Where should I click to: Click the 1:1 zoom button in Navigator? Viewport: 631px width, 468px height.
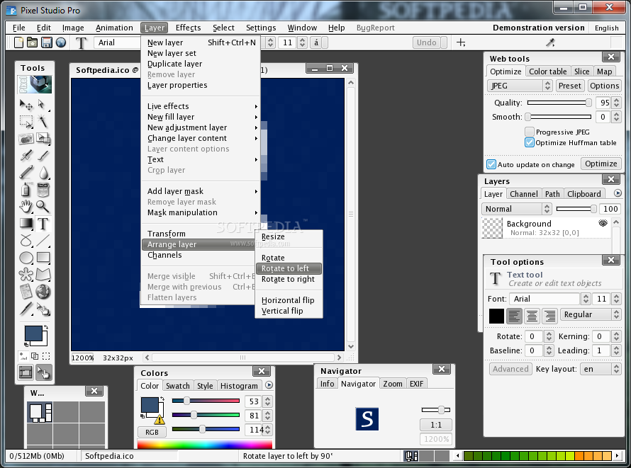click(436, 425)
